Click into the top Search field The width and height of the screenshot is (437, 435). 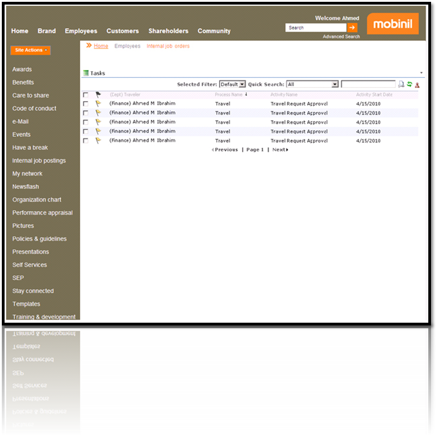(x=316, y=28)
